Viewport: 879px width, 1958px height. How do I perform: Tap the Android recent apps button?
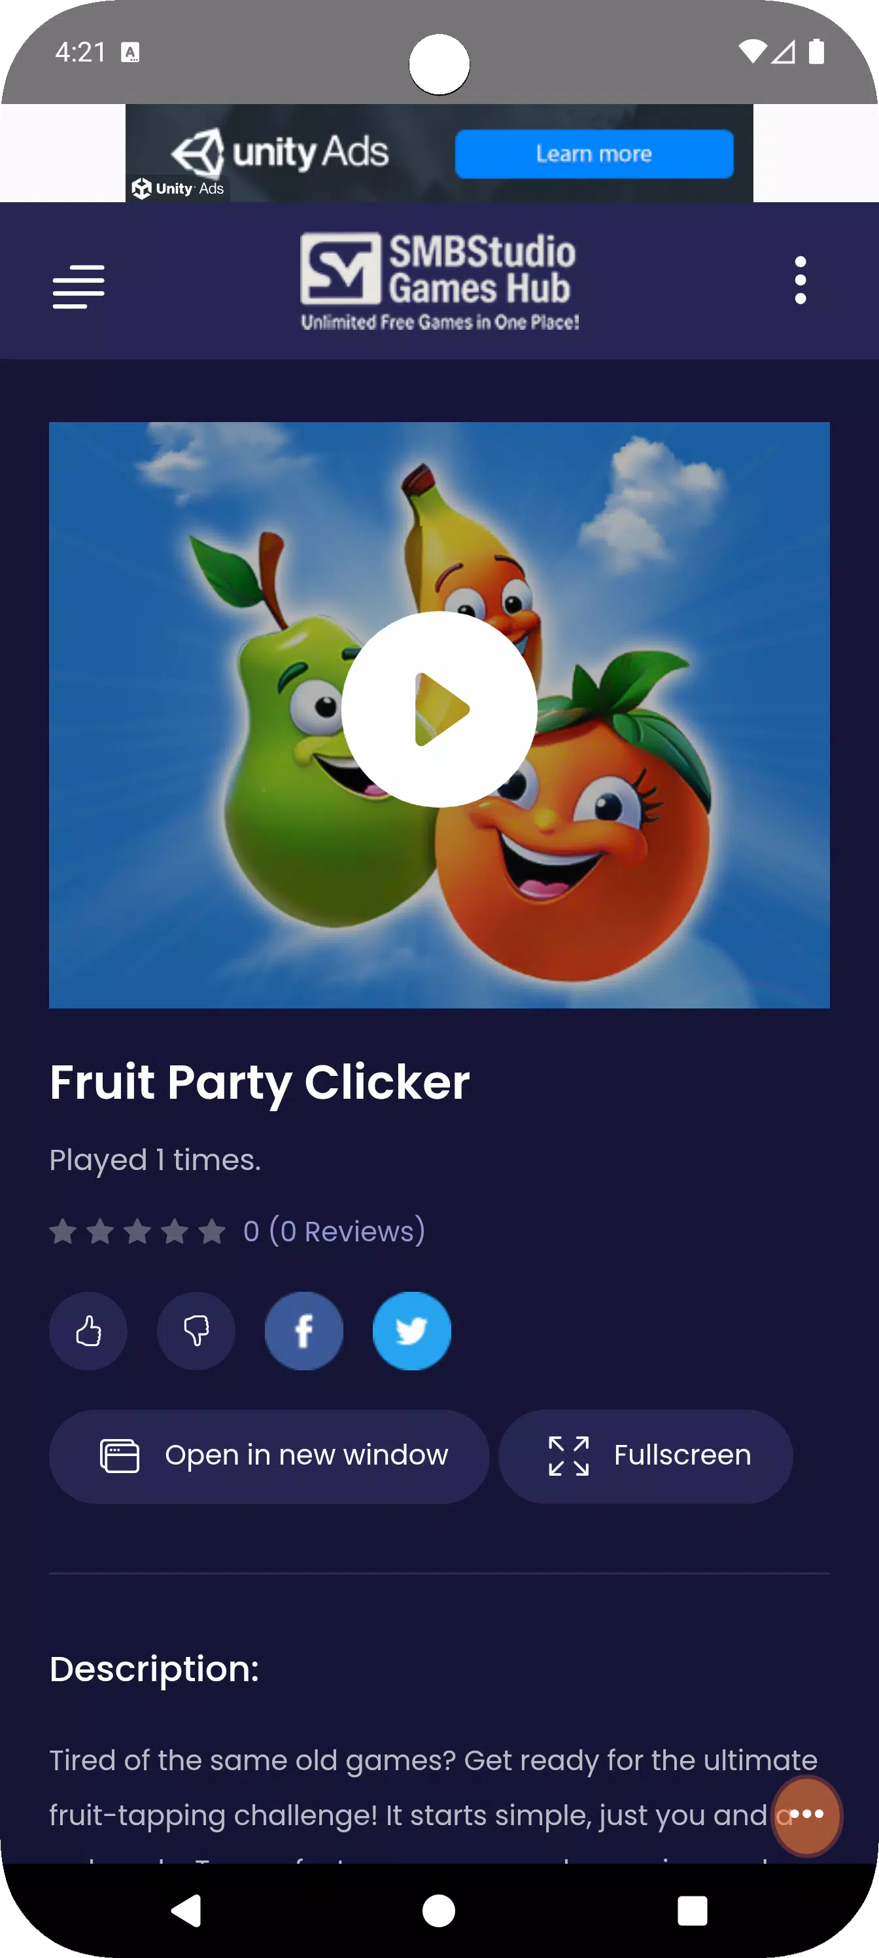[692, 1910]
